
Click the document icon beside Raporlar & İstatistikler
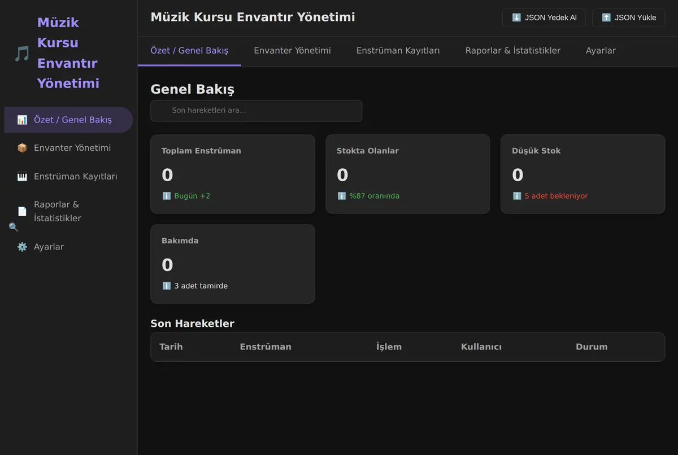[x=22, y=212]
